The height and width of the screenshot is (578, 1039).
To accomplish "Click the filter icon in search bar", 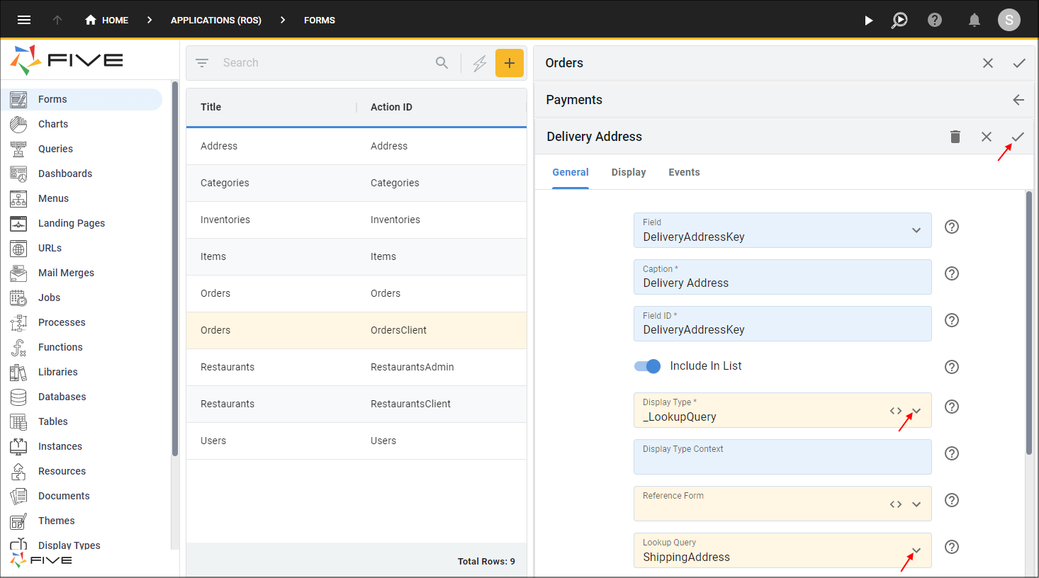I will click(202, 63).
